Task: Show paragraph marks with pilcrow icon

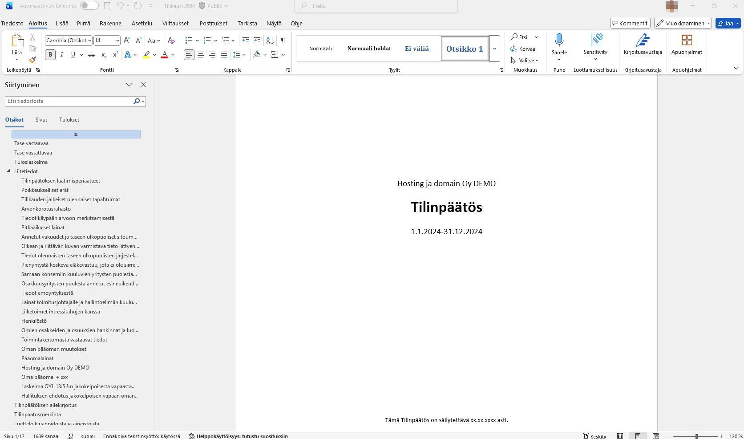Action: tap(283, 41)
